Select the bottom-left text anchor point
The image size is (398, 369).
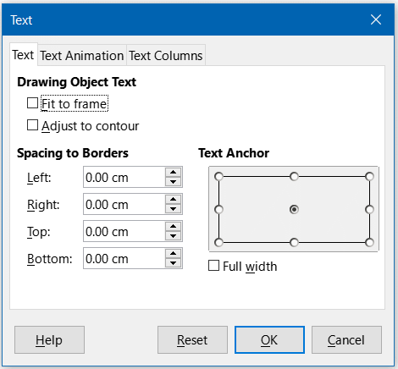[218, 242]
